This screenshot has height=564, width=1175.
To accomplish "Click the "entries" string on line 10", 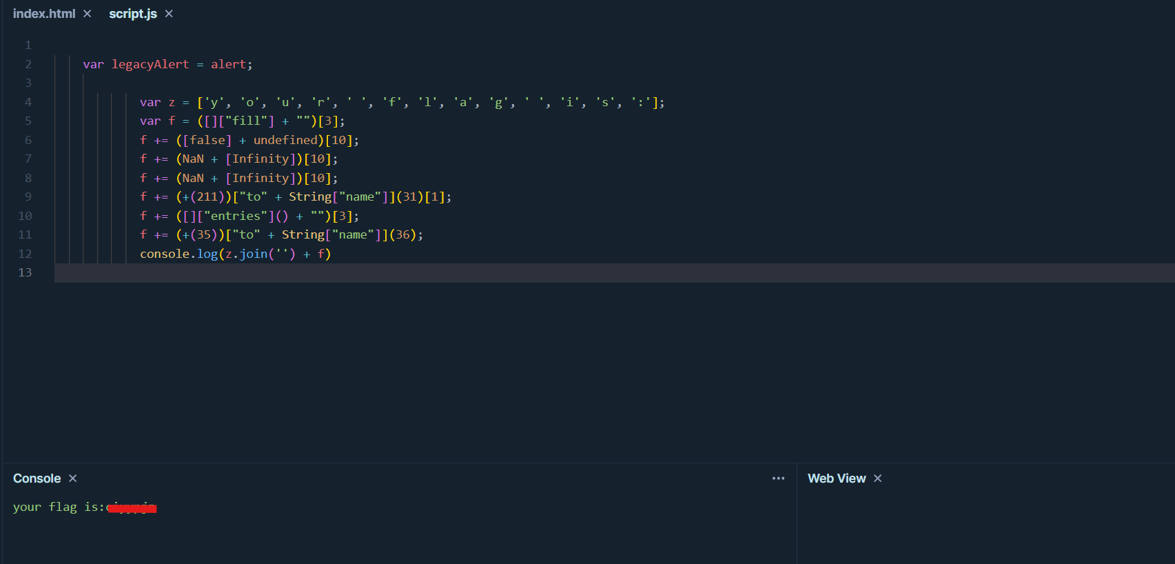I will (238, 216).
